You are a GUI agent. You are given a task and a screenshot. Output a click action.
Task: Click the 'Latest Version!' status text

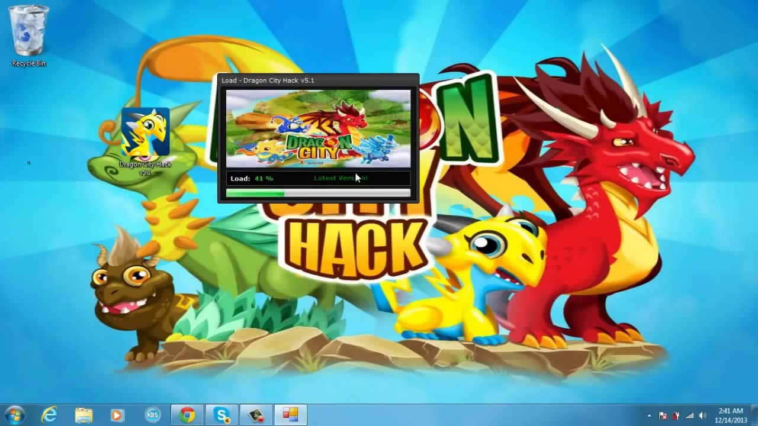341,178
